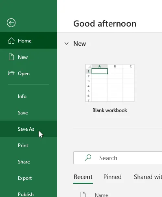Sort by the Name column header
This screenshot has height=197, width=162.
[x=101, y=195]
